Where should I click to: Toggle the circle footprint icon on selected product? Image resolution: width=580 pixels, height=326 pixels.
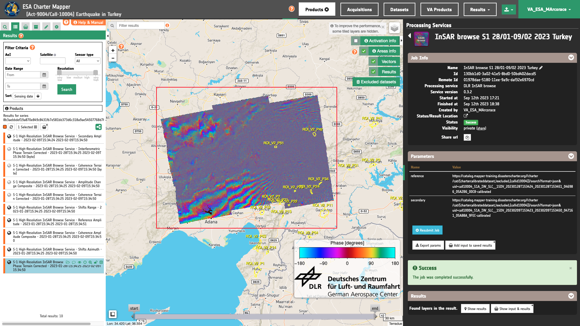tap(85, 262)
